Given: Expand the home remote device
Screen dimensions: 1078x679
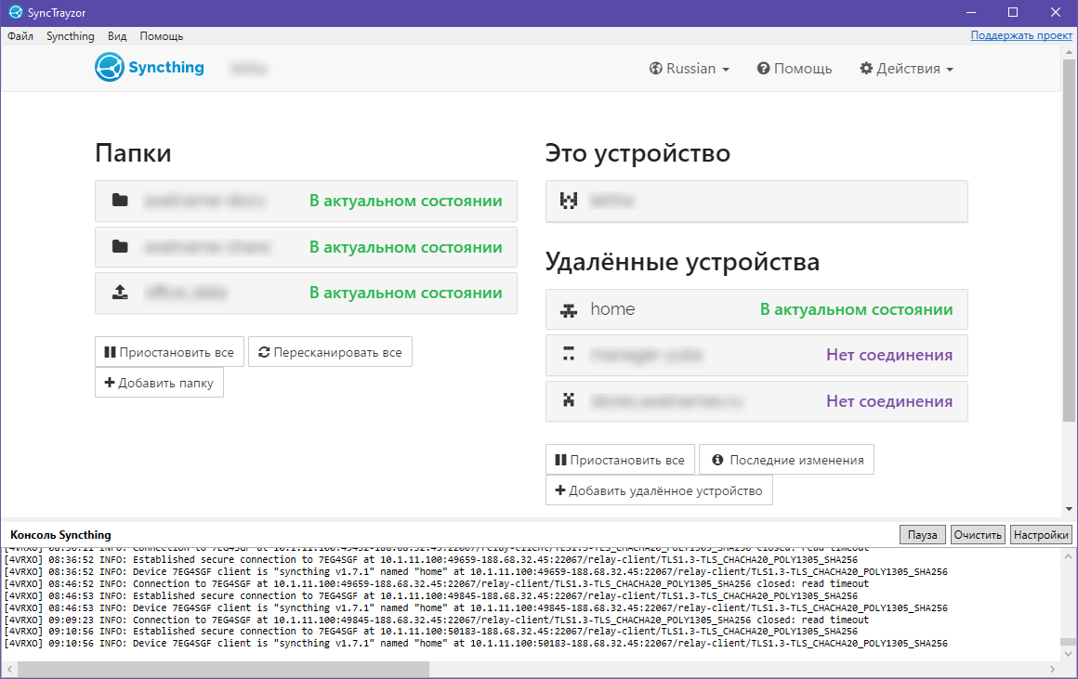Looking at the screenshot, I should coord(756,309).
